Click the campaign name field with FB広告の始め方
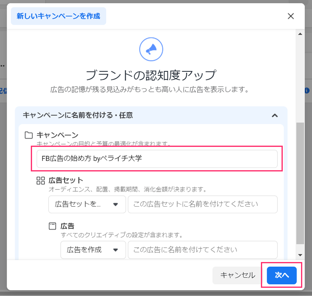This screenshot has height=296, width=312. tap(157, 159)
